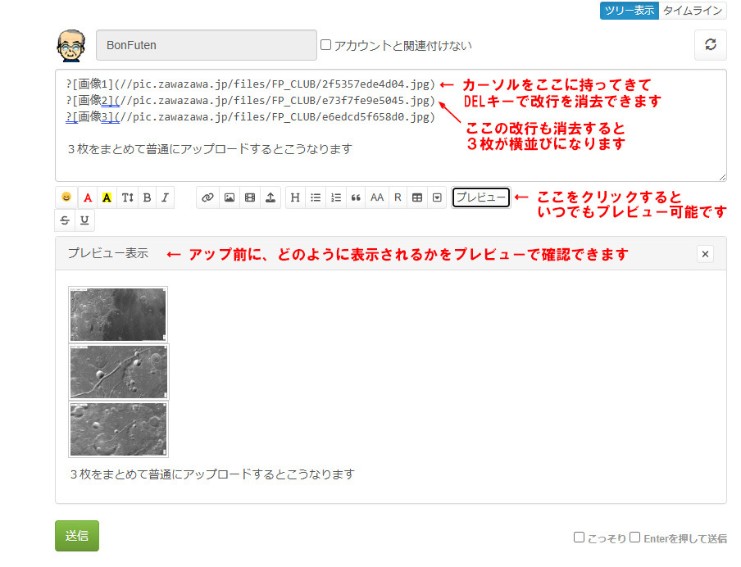Click the file upload icon
This screenshot has width=741, height=567.
click(270, 197)
